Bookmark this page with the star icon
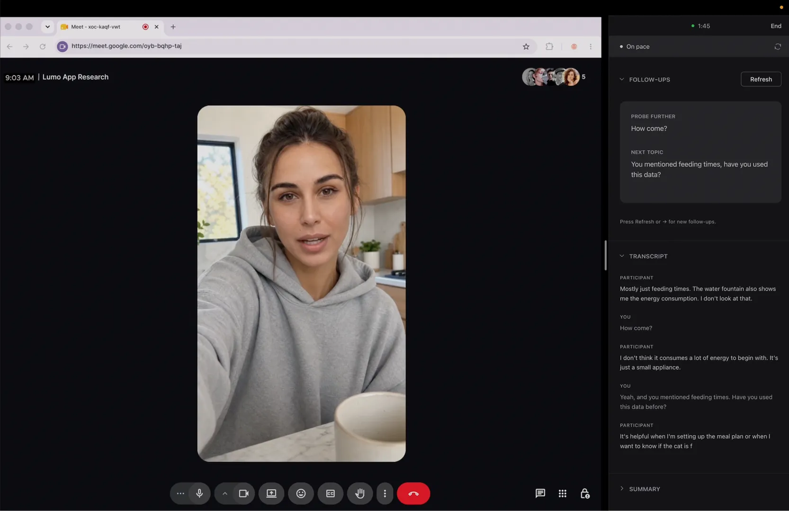The image size is (789, 511). [526, 46]
